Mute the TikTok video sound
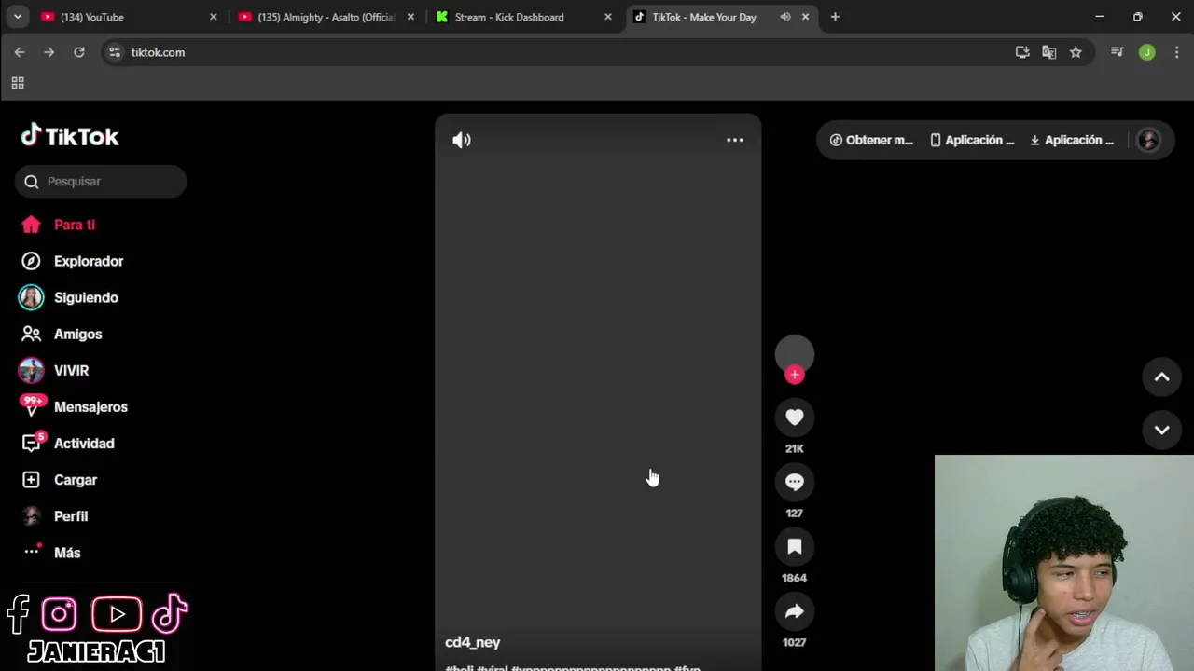 (x=462, y=140)
